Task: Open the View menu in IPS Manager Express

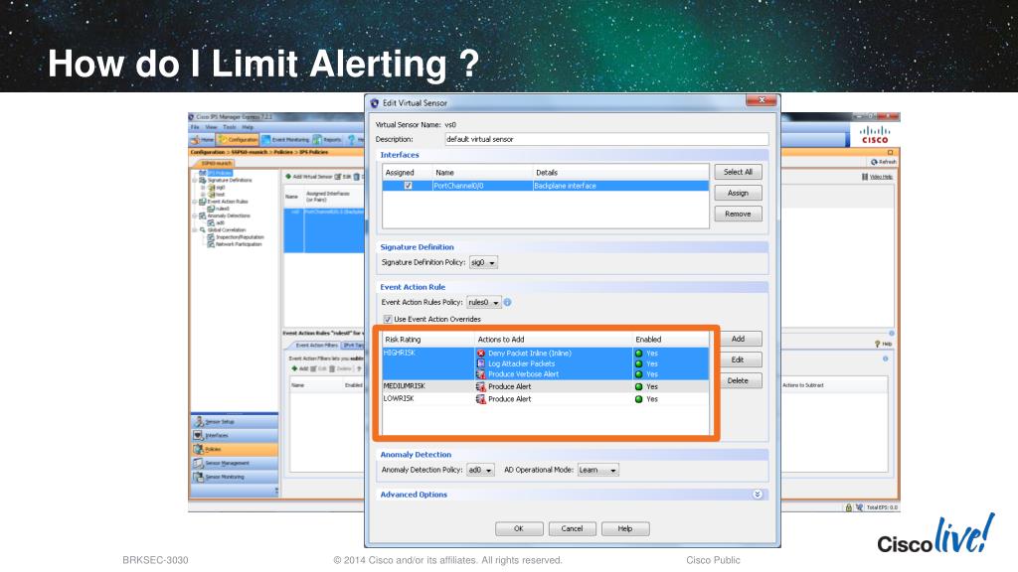Action: pos(211,127)
